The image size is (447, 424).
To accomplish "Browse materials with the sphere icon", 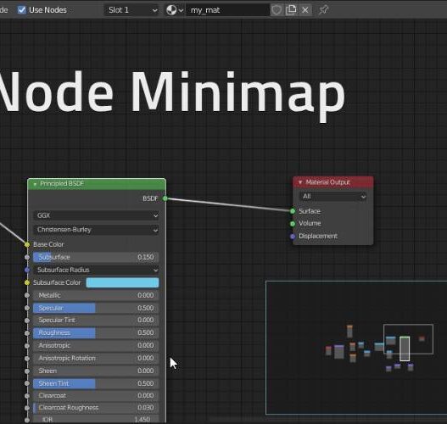I will coord(174,10).
